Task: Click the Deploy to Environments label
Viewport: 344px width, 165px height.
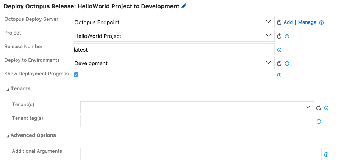Action: click(32, 60)
